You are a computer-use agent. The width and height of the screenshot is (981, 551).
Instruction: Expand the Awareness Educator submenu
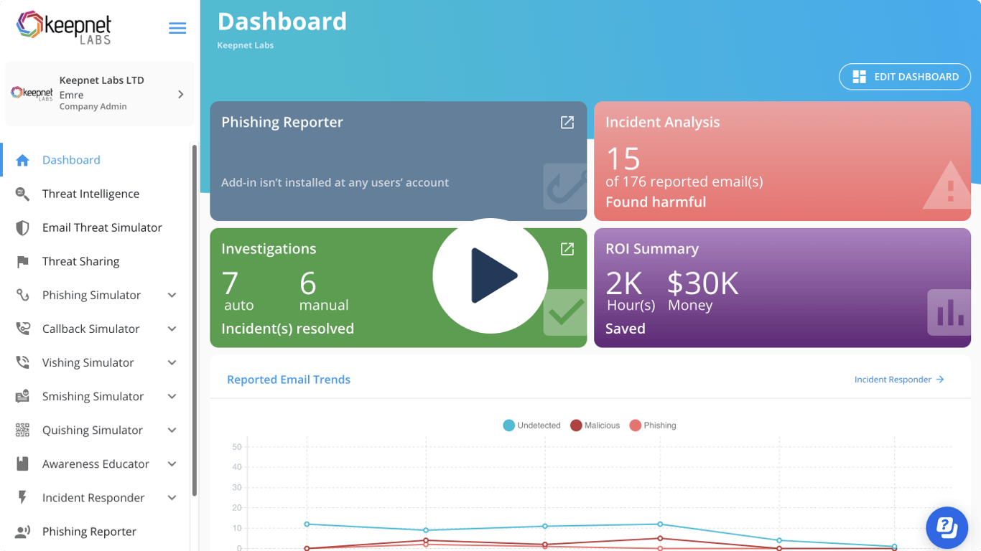point(172,463)
